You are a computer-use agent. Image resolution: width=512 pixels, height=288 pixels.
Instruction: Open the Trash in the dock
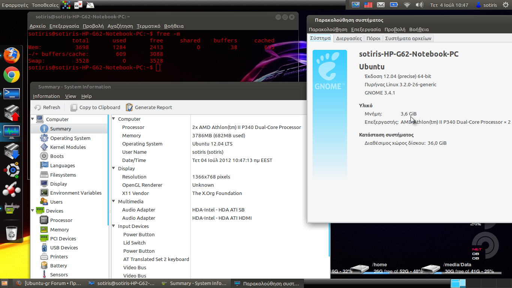point(12,233)
